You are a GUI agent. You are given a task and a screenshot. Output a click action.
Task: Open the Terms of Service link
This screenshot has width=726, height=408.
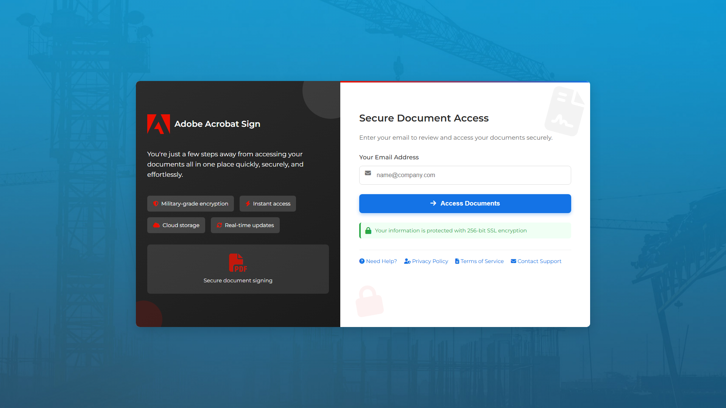pyautogui.click(x=479, y=261)
